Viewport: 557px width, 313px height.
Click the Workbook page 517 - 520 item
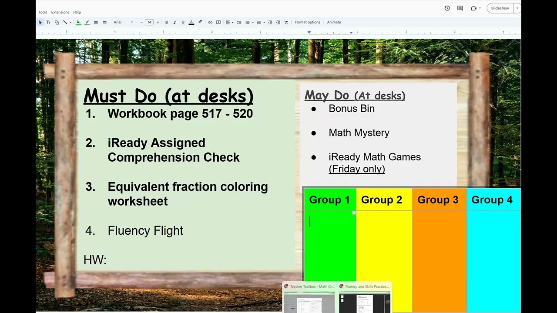180,114
